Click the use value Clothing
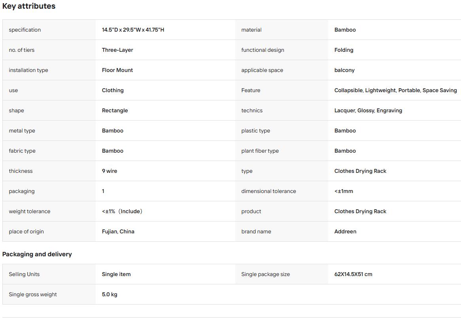This screenshot has width=461, height=318. point(113,90)
